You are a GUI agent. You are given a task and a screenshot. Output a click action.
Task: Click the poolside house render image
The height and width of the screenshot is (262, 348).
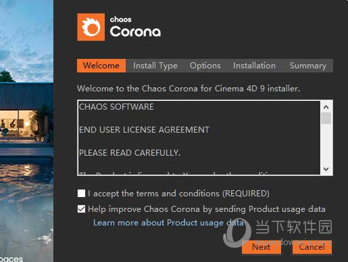[x=26, y=131]
